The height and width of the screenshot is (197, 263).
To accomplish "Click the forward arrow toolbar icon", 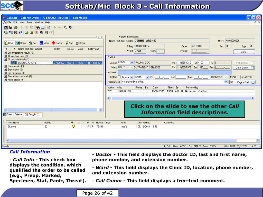I will coord(59,27).
